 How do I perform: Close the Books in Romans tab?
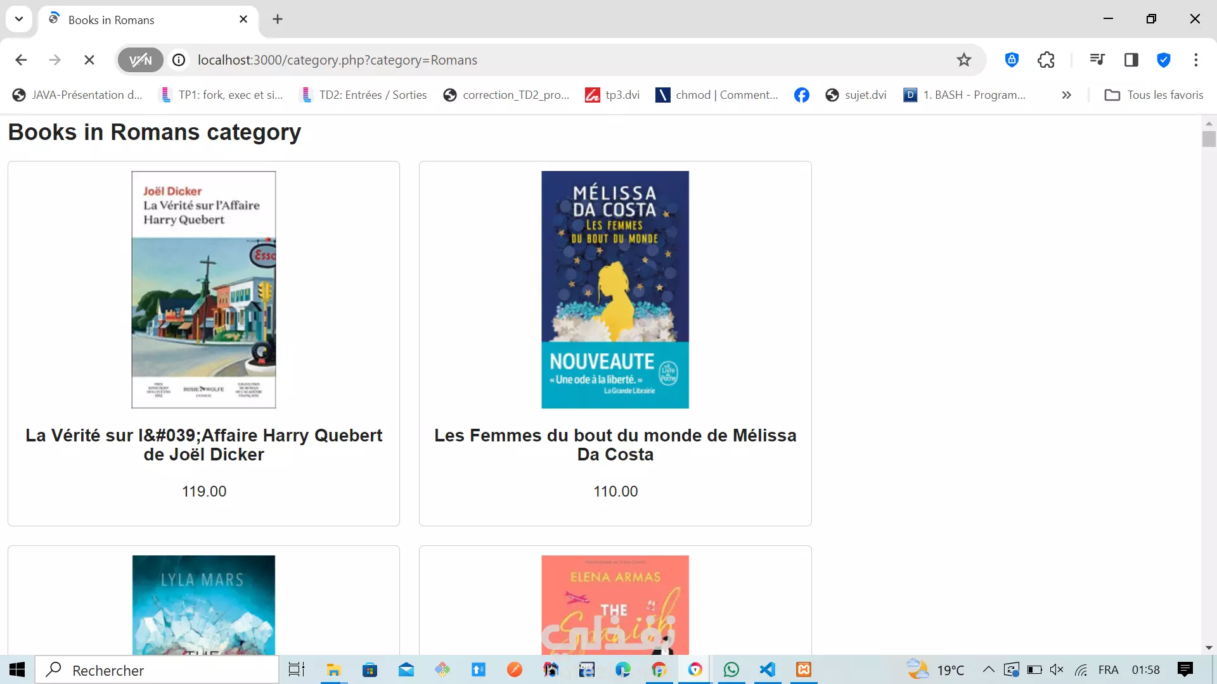243,19
